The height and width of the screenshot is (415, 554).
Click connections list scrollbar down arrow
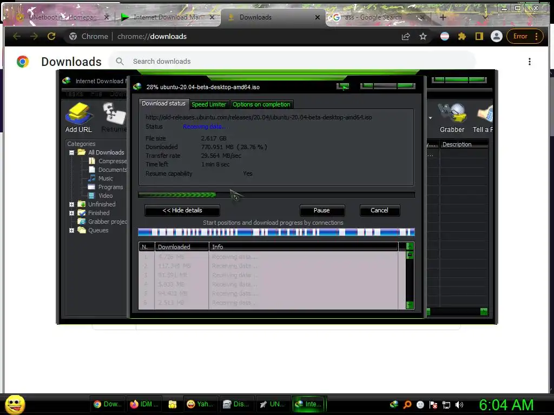410,305
